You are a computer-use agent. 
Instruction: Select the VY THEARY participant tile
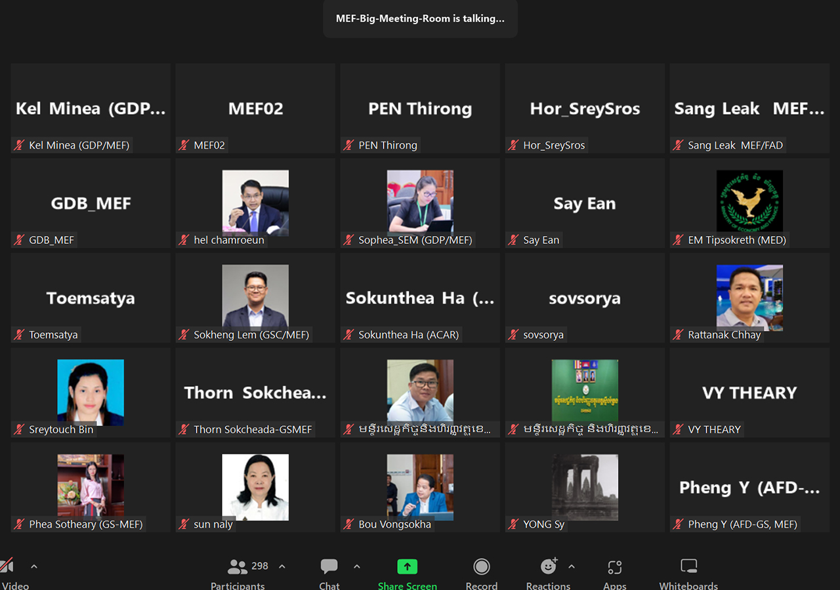pos(749,392)
